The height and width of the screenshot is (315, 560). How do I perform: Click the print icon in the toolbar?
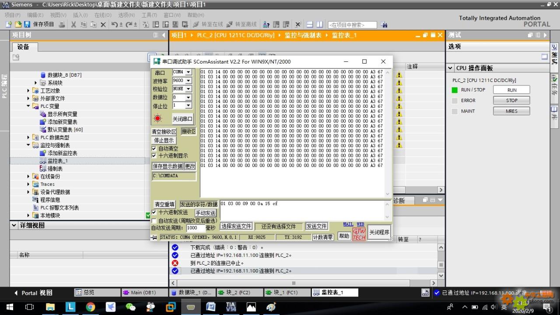62,25
